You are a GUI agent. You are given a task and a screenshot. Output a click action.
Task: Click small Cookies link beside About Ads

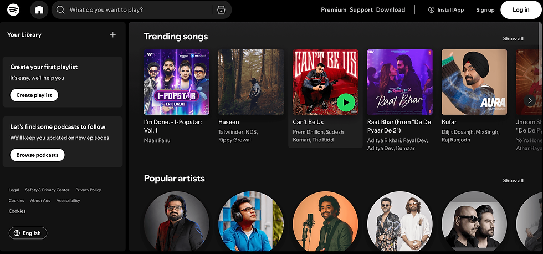[x=16, y=201]
